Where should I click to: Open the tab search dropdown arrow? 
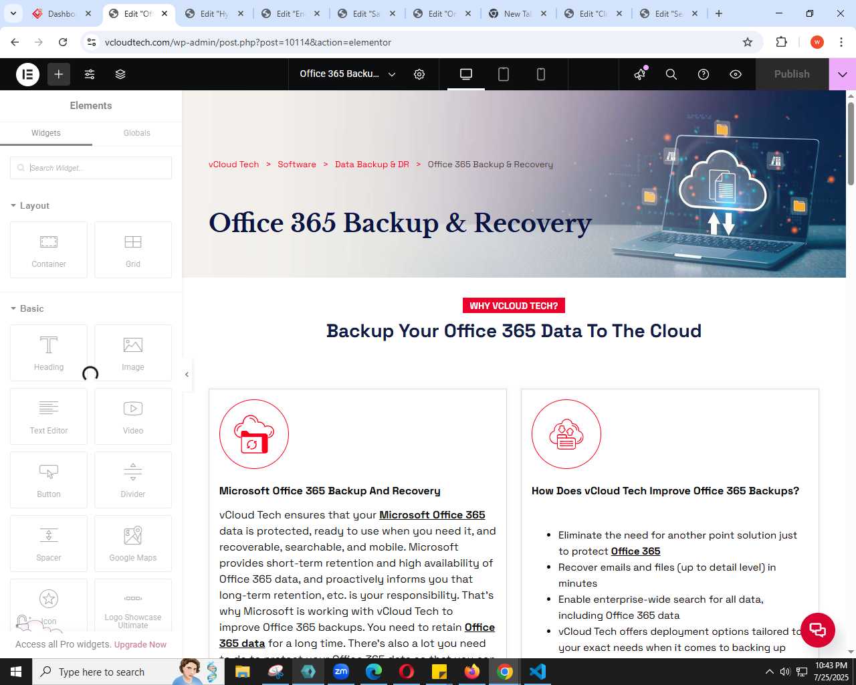point(13,13)
